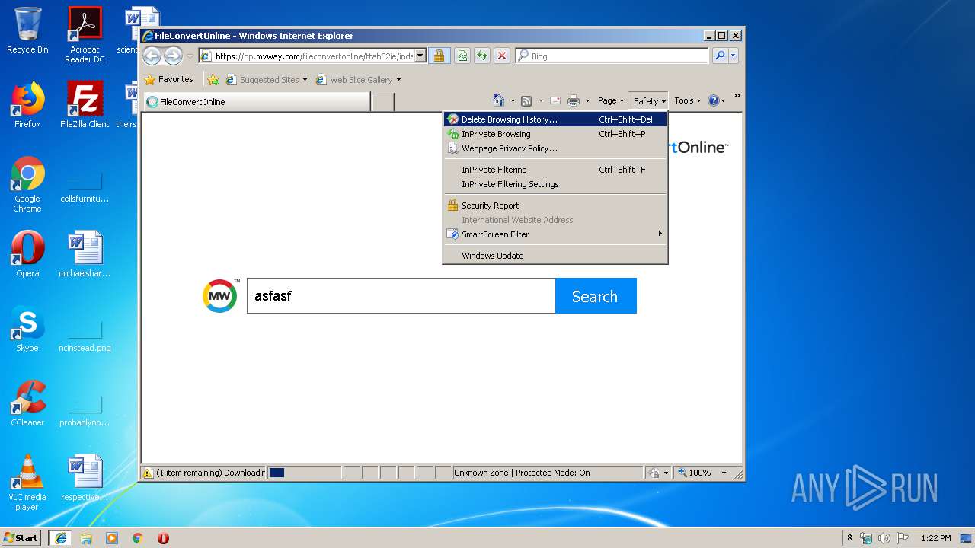Expand Web Slice Gallery dropdown
This screenshot has height=548, width=975.
point(398,79)
